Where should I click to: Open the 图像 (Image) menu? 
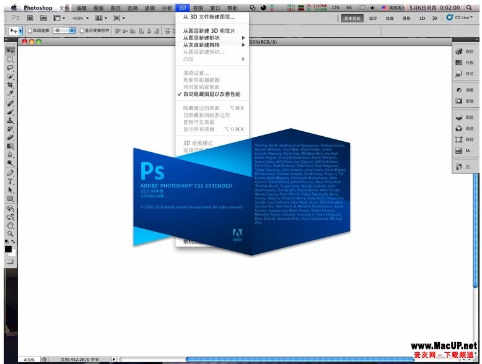click(99, 8)
